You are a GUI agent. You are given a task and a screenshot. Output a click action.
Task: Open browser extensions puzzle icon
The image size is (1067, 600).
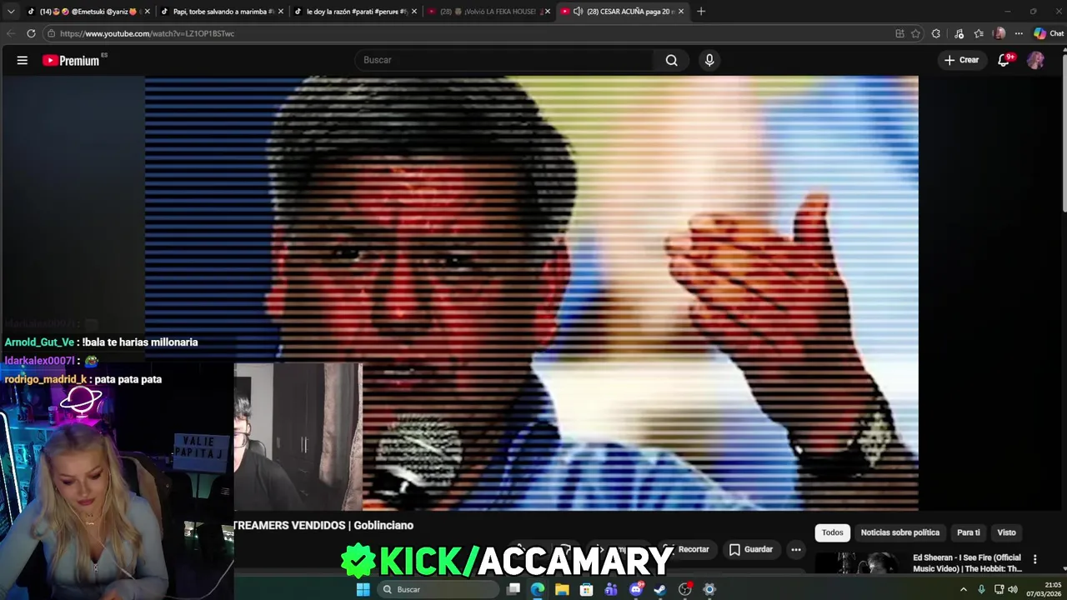(936, 33)
